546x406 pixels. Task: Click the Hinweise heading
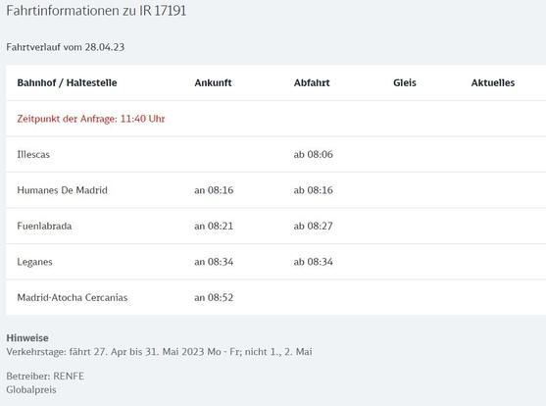27,337
